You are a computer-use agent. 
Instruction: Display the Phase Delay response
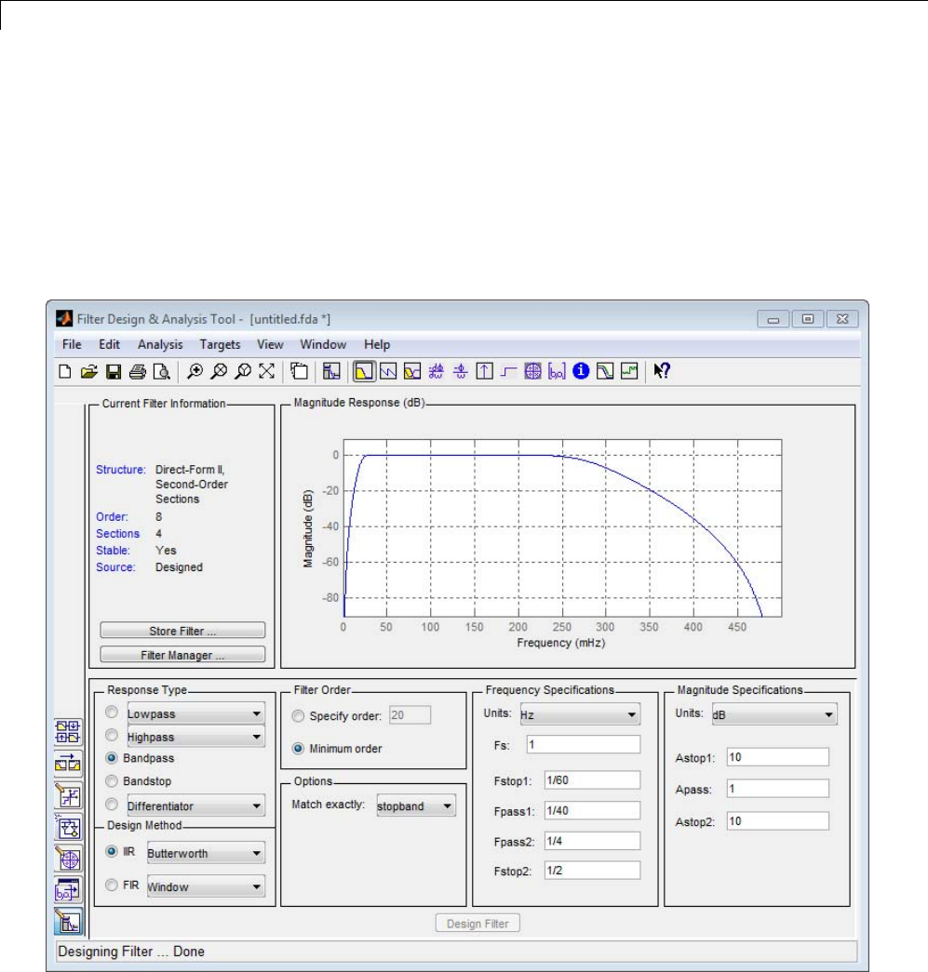(461, 371)
